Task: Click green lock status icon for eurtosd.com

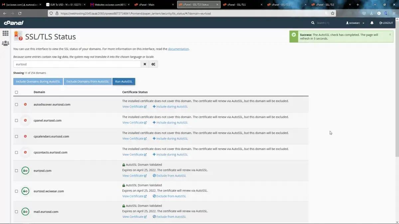Action: pyautogui.click(x=25, y=171)
